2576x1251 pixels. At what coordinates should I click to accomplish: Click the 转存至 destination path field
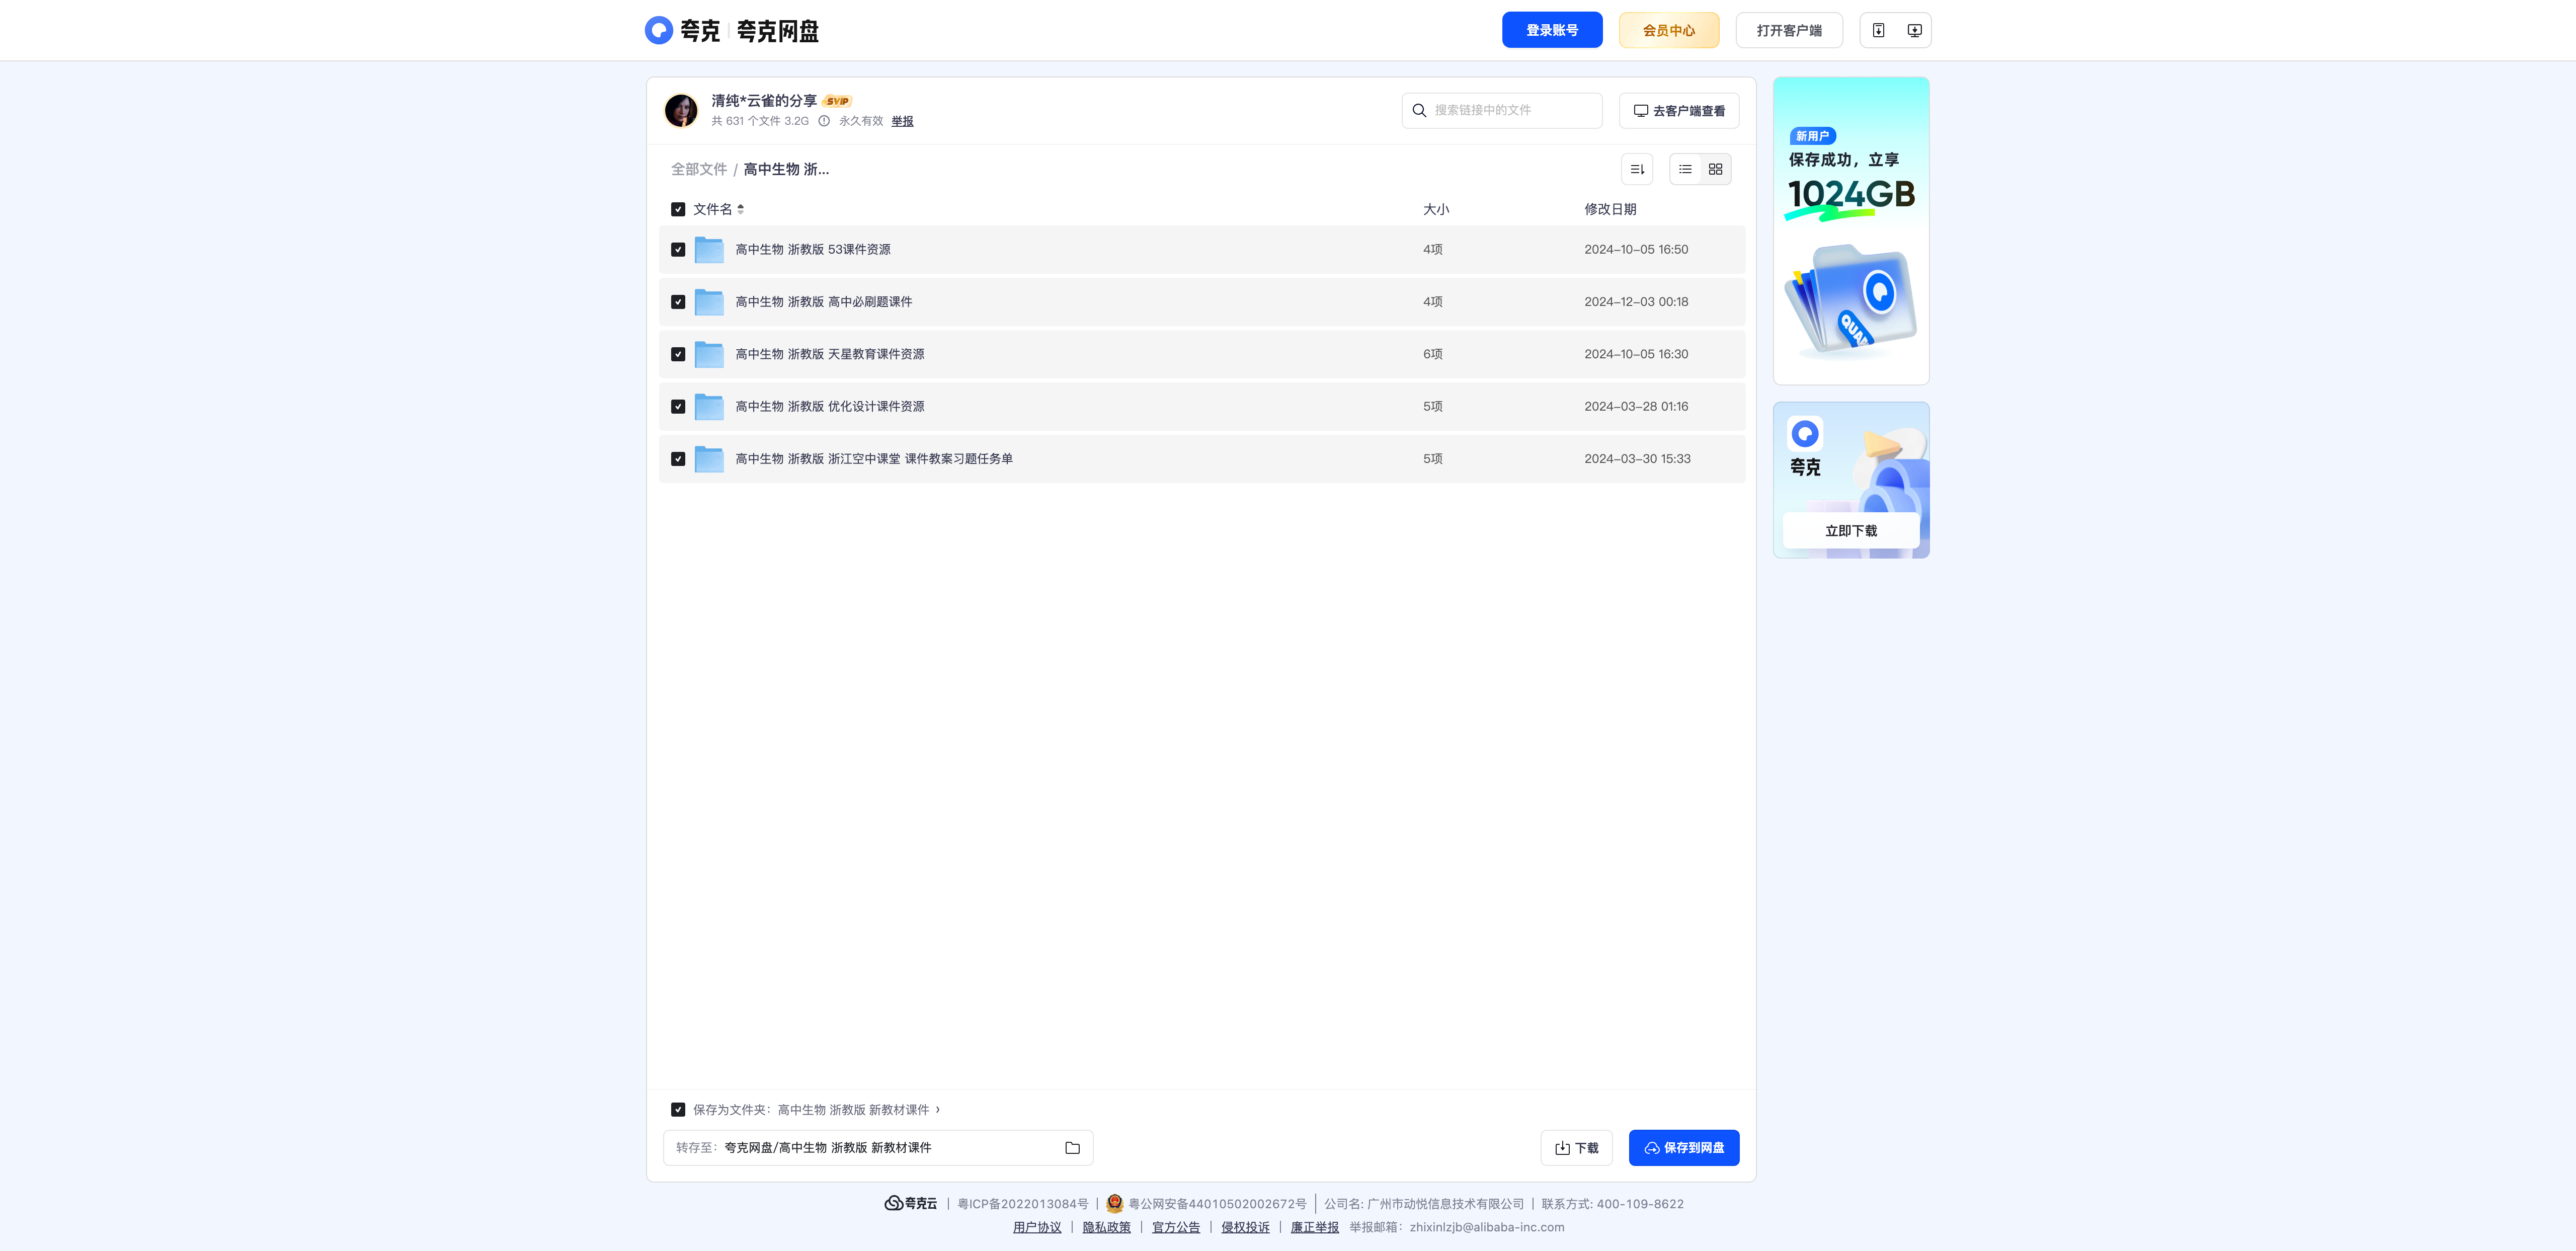(x=878, y=1148)
